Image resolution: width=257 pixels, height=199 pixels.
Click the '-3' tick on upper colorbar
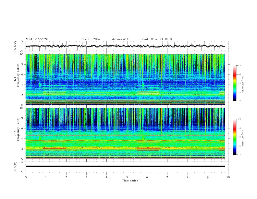coord(239,65)
